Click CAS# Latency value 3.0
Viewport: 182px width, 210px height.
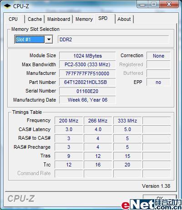(69, 129)
